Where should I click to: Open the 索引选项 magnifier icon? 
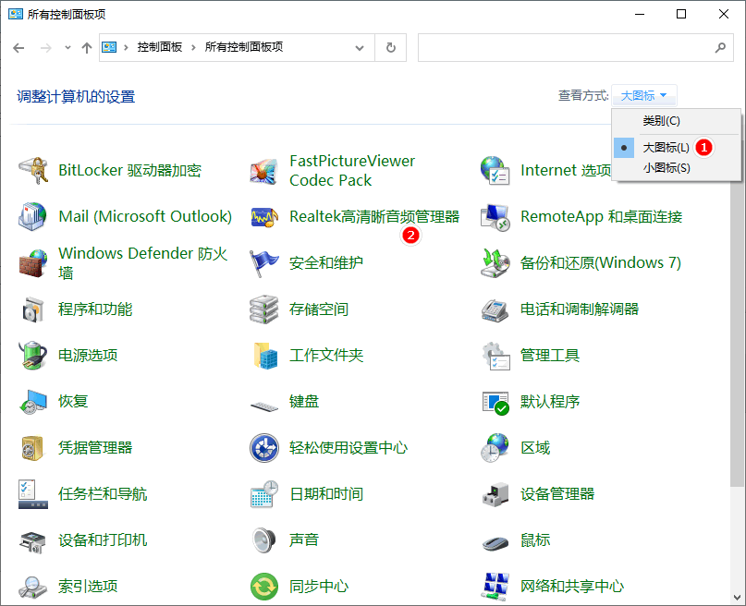click(33, 586)
